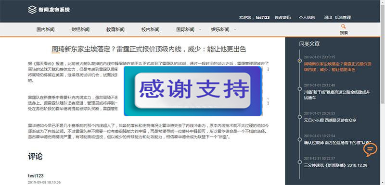Click the date 2019-01-01 23:13:15 in sidebar
385x185 pixels.
[x=320, y=57]
